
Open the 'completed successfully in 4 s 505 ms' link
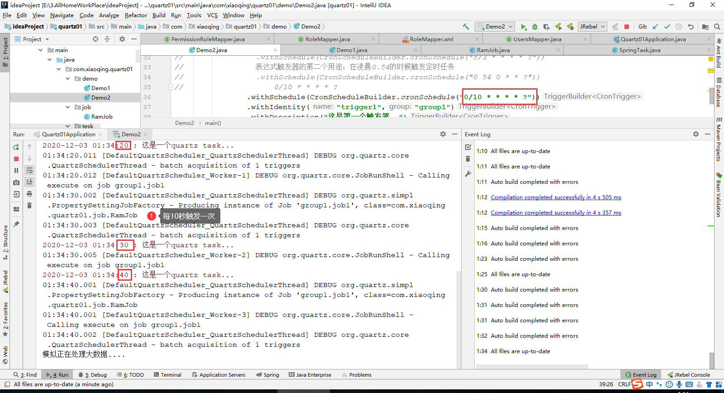point(556,197)
